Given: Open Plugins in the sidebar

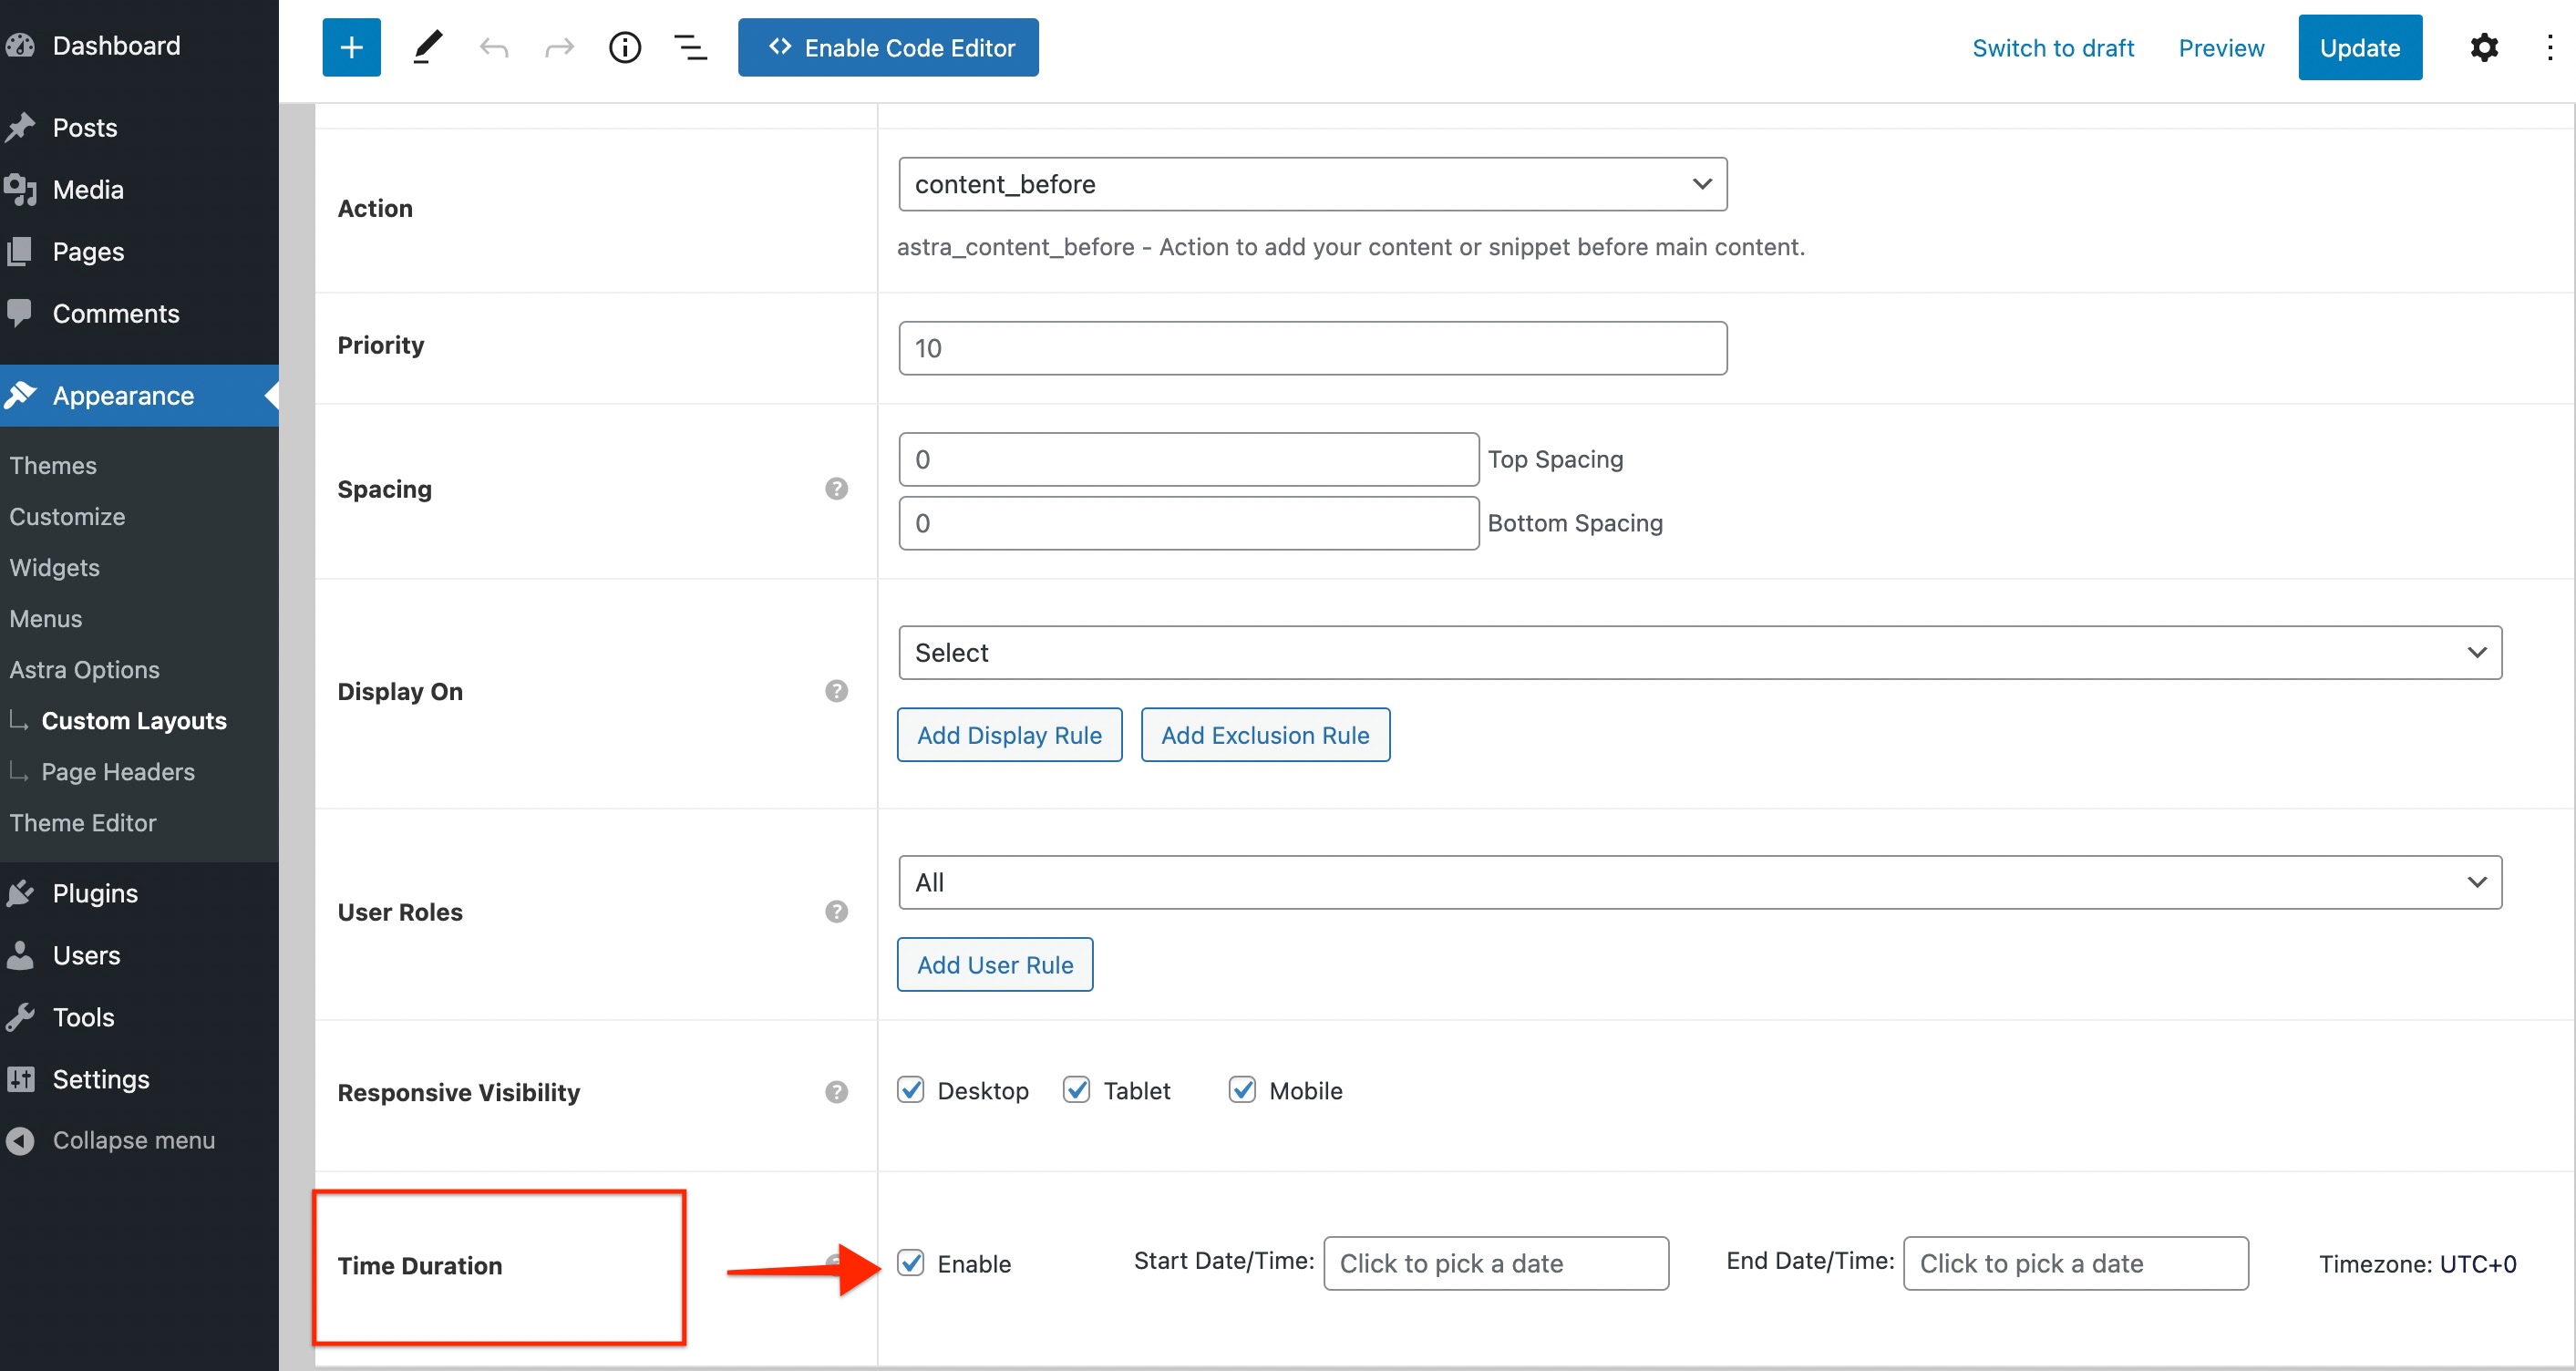Looking at the screenshot, I should (x=95, y=893).
